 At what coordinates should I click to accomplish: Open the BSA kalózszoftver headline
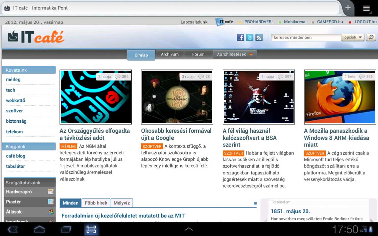tap(250, 138)
